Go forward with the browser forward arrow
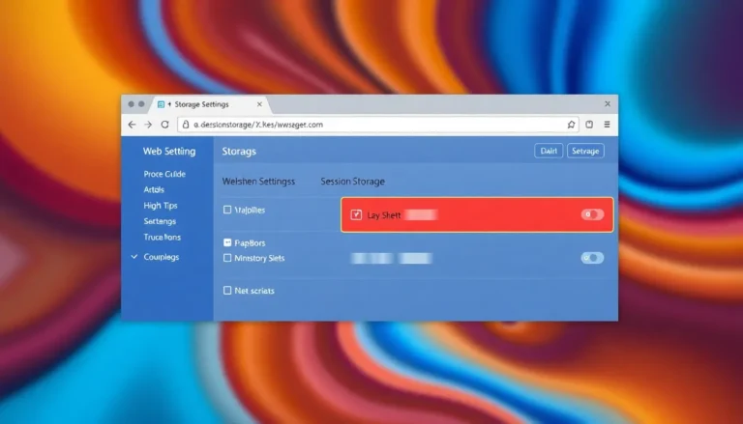 tap(148, 125)
